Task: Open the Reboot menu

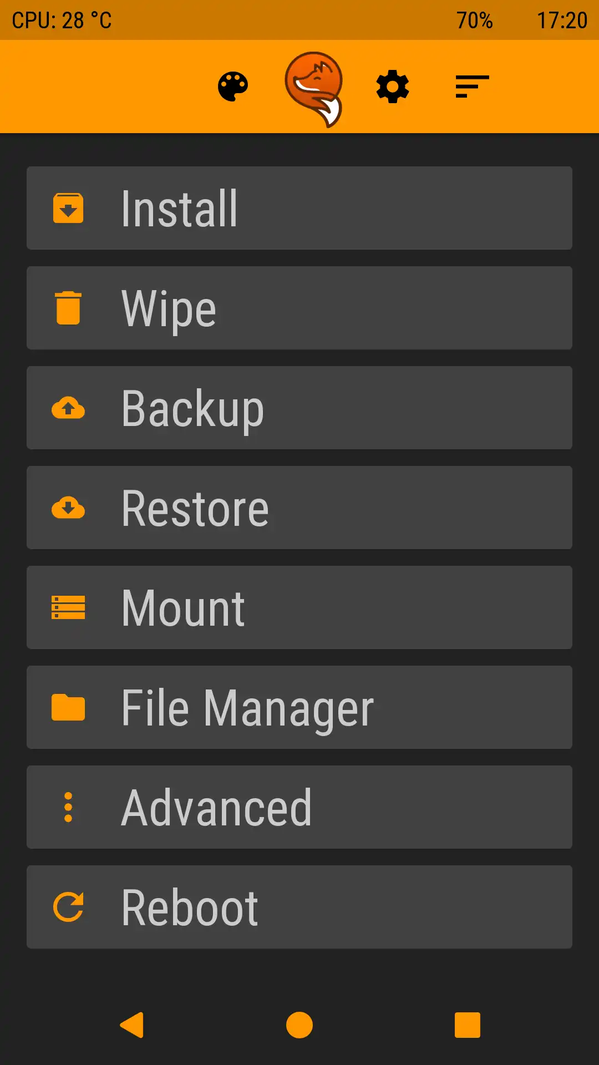Action: pos(299,907)
